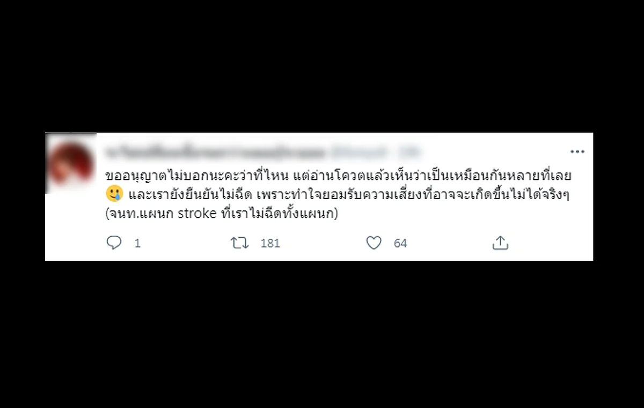644x408 pixels.
Task: Click the smiling tear emoji in tweet
Action: click(115, 193)
